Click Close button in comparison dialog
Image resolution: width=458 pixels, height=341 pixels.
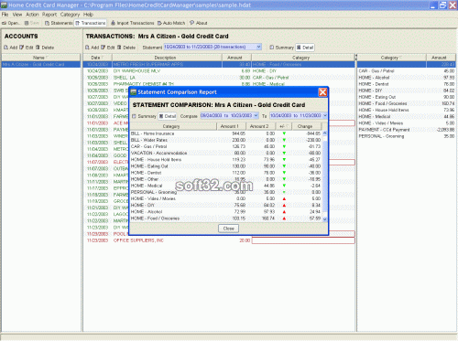point(228,229)
